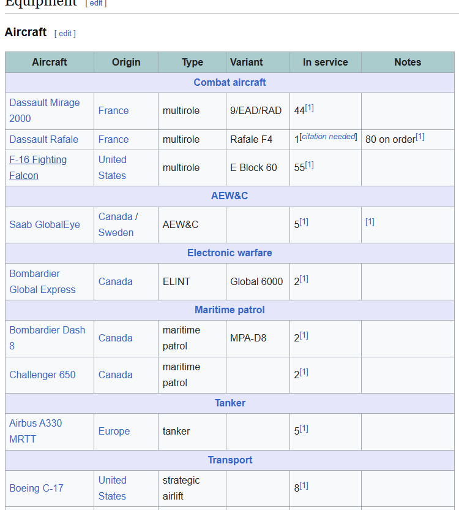459x510 pixels.
Task: Click citation [1] in Global Express row
Action: point(304,279)
